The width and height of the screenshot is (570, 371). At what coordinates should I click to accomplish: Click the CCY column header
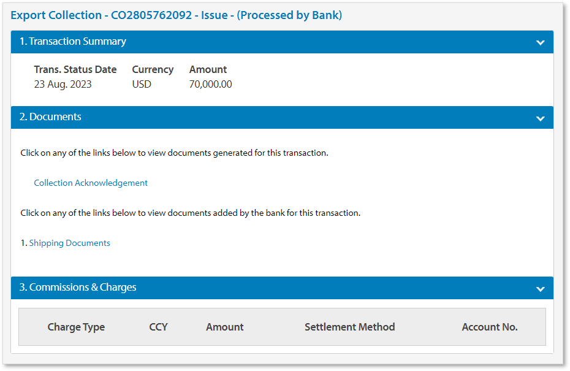[158, 327]
